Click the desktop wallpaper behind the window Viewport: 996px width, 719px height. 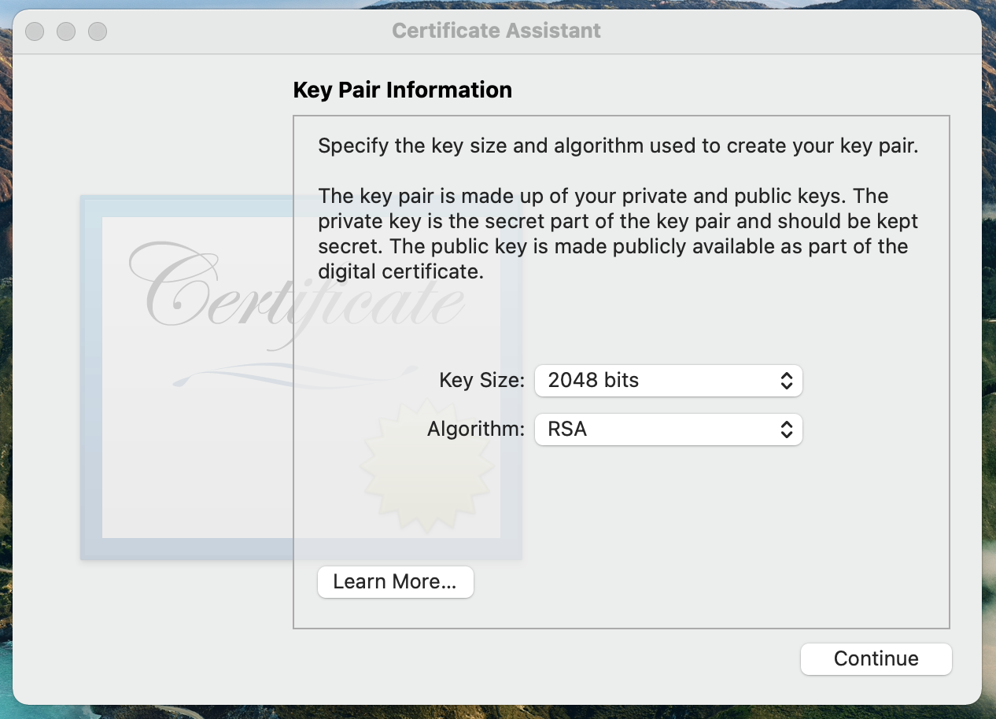[989, 393]
